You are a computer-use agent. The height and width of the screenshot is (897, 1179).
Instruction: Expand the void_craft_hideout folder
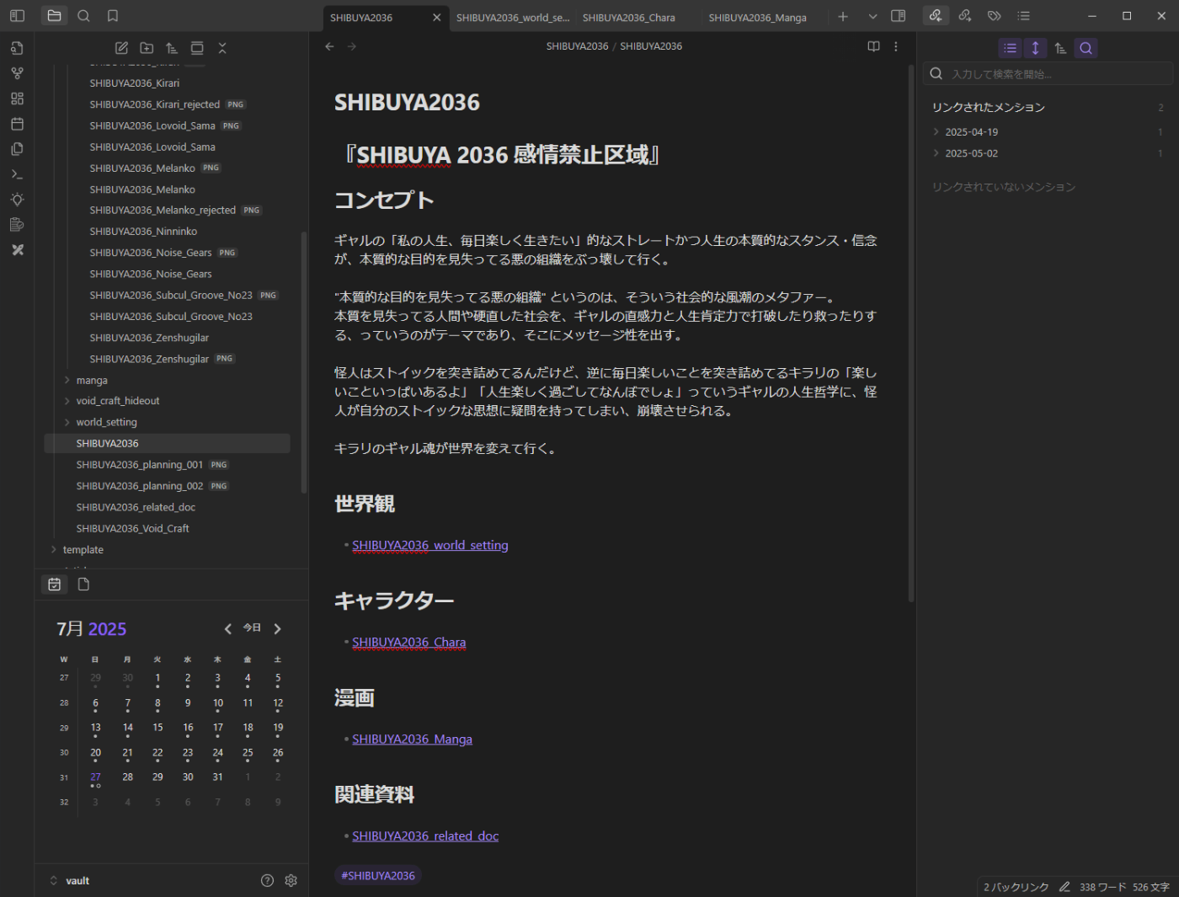pyautogui.click(x=67, y=401)
